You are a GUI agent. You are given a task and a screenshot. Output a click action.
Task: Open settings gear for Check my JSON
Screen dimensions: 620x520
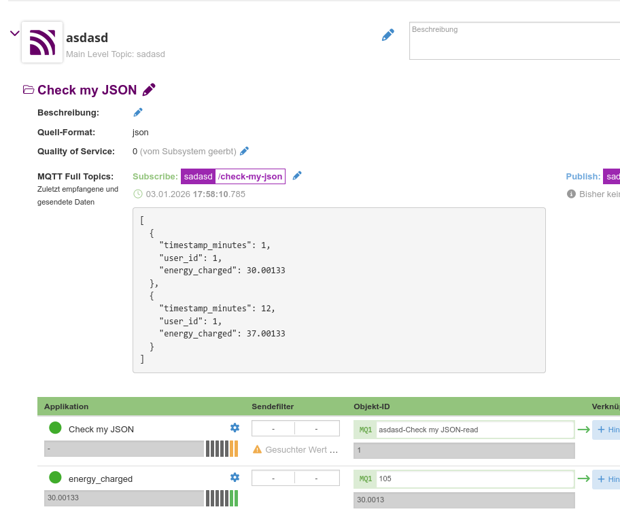[235, 428]
